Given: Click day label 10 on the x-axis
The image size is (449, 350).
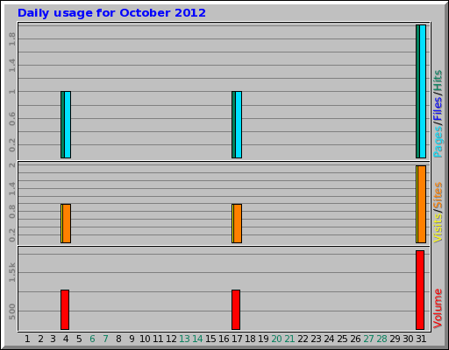Looking at the screenshot, I should [x=145, y=339].
